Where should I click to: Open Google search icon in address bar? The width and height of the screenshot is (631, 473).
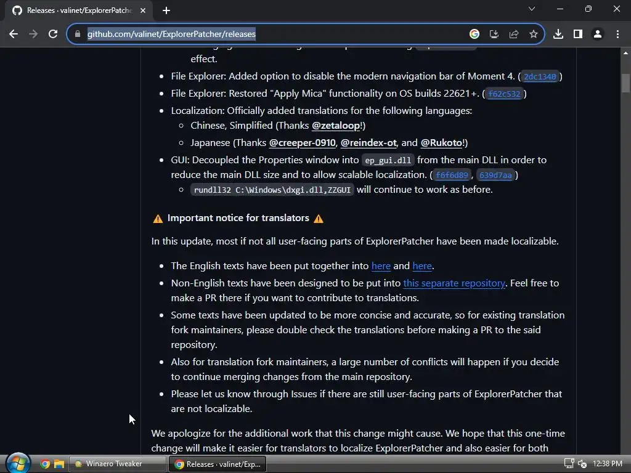pyautogui.click(x=474, y=34)
